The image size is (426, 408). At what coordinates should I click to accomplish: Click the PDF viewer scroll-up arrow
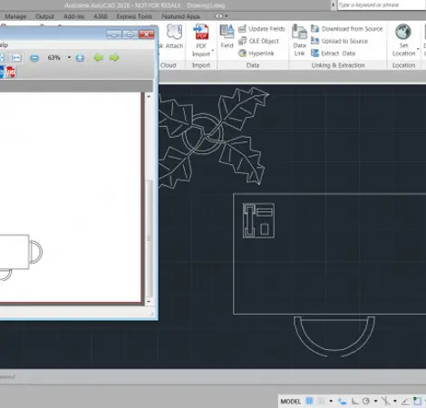click(149, 96)
